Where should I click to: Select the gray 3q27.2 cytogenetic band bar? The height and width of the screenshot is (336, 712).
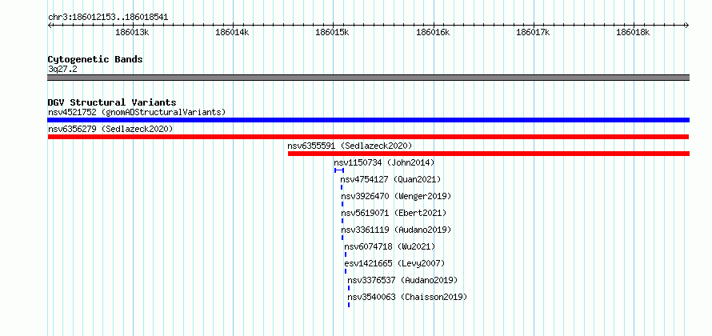[x=368, y=77]
